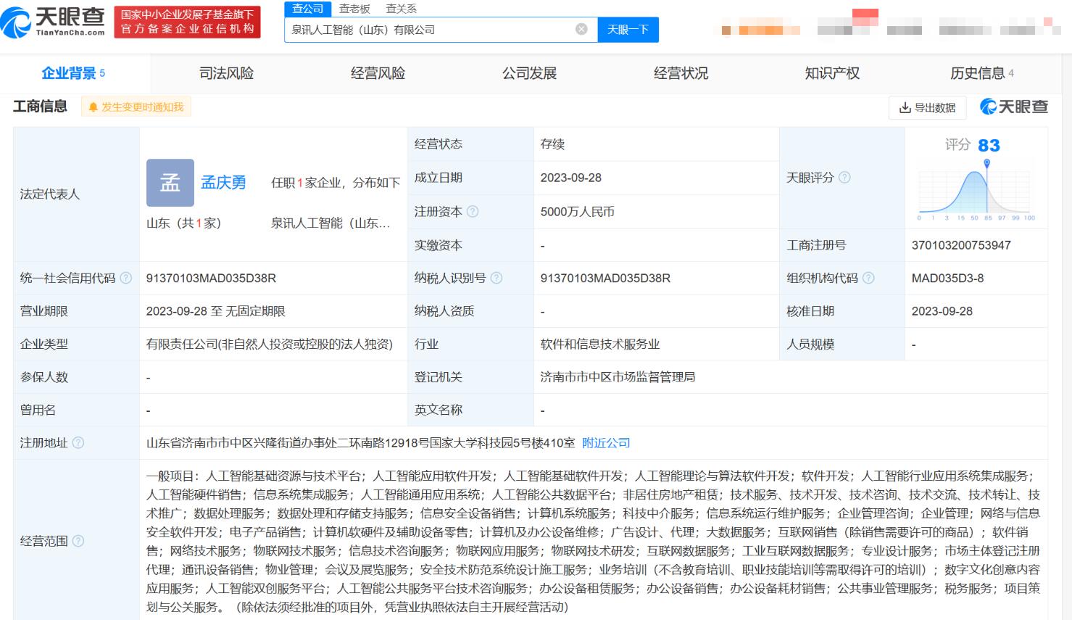1072x620 pixels.
Task: Click the question mark beside 纳税人识别号
Action: tap(496, 277)
